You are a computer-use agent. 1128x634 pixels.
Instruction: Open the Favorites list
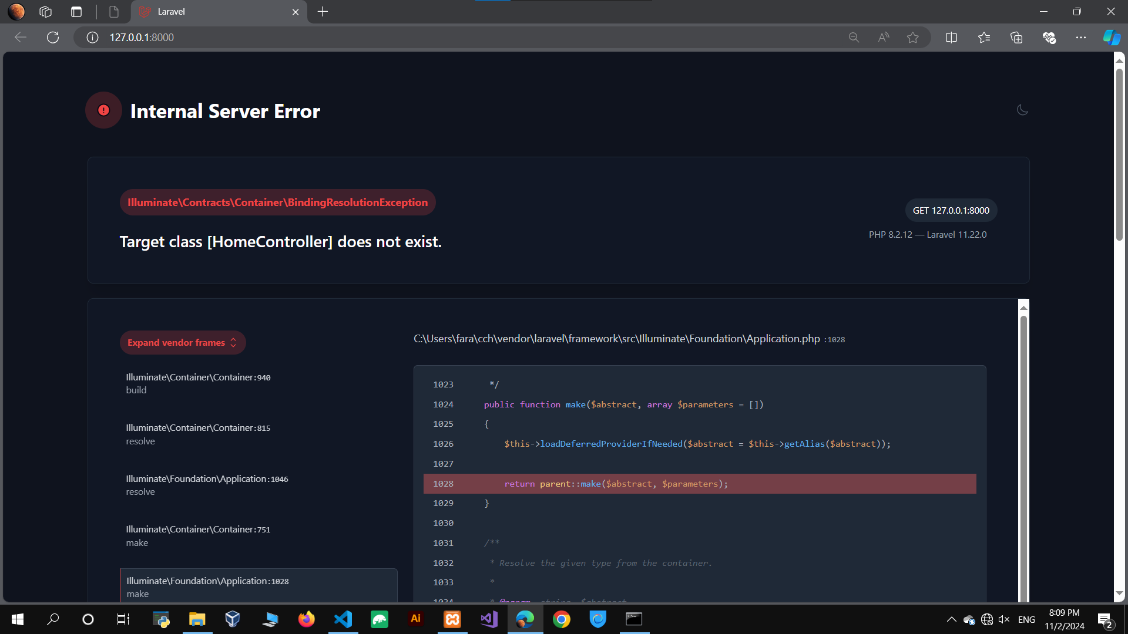(x=984, y=37)
